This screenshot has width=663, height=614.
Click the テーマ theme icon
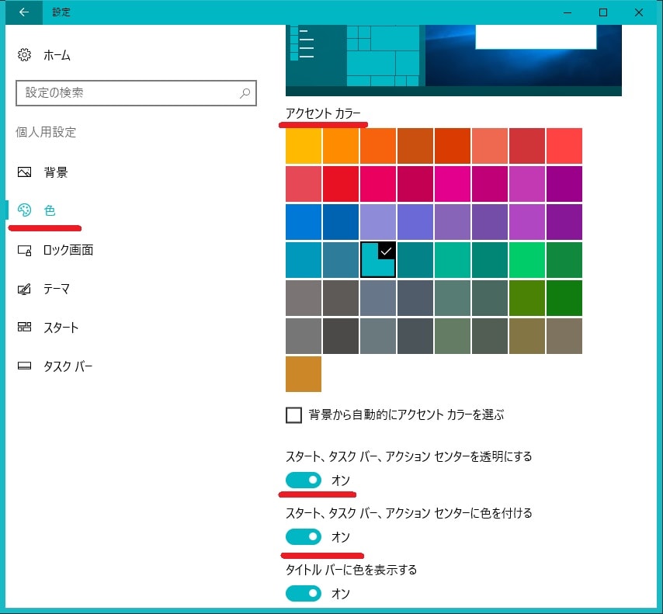25,290
